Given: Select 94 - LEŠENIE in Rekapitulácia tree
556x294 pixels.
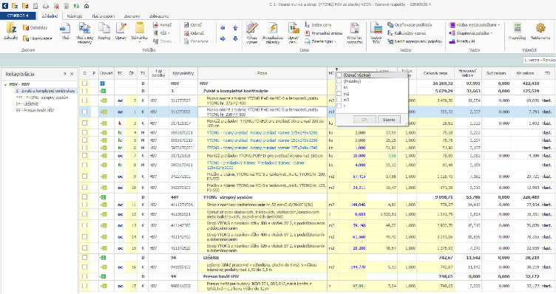Looking at the screenshot, I should (x=27, y=104).
